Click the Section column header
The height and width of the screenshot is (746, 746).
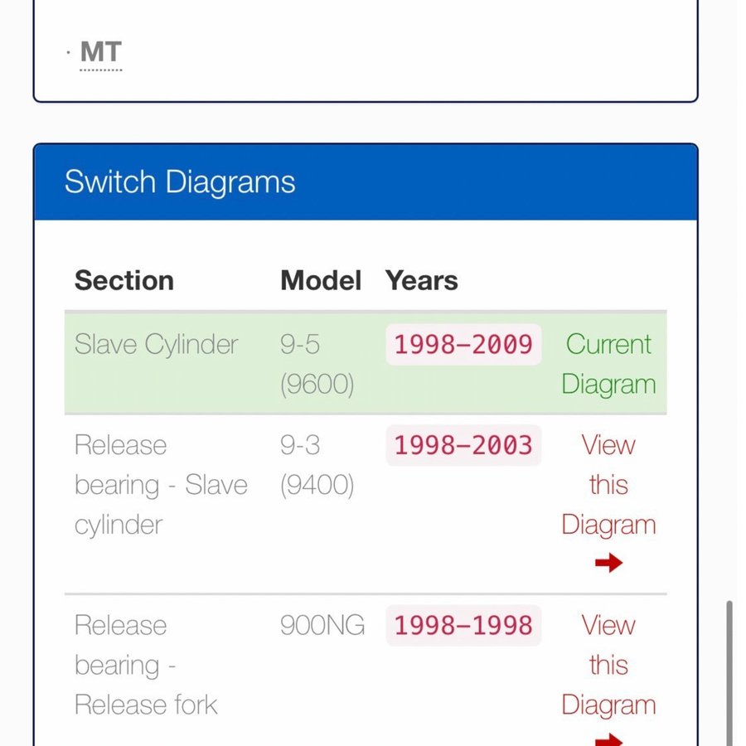(124, 280)
